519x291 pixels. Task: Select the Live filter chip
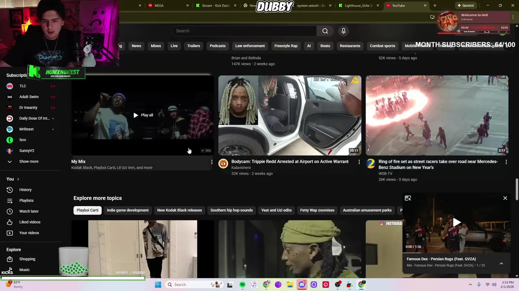tap(174, 46)
